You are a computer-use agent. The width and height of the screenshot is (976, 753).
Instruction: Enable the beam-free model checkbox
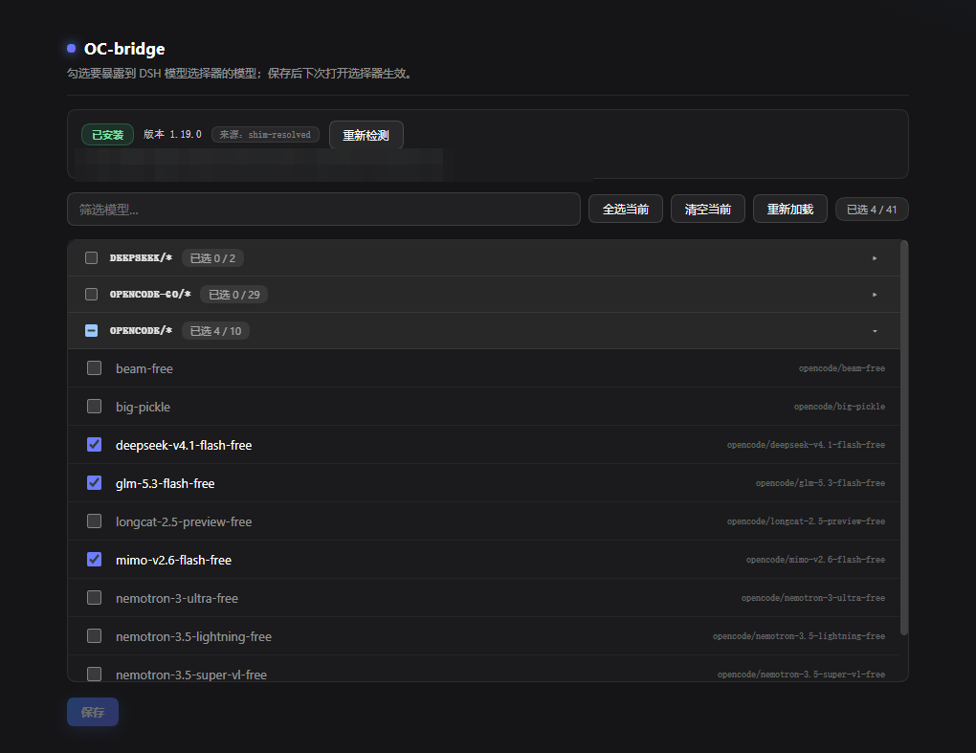pos(94,368)
